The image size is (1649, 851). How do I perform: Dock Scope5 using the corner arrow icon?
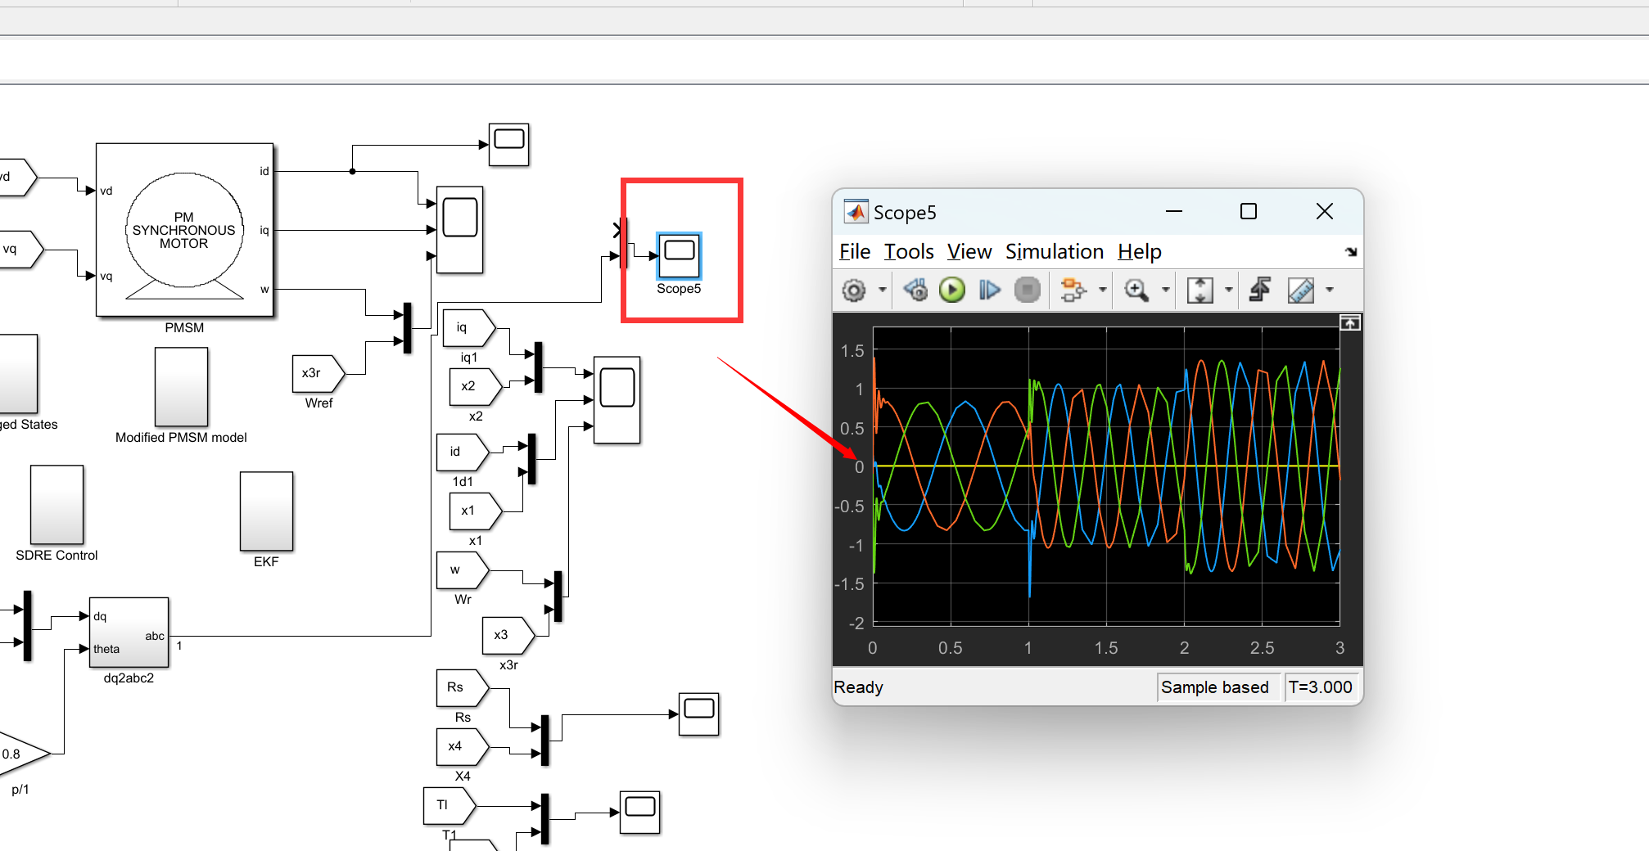coord(1351,252)
